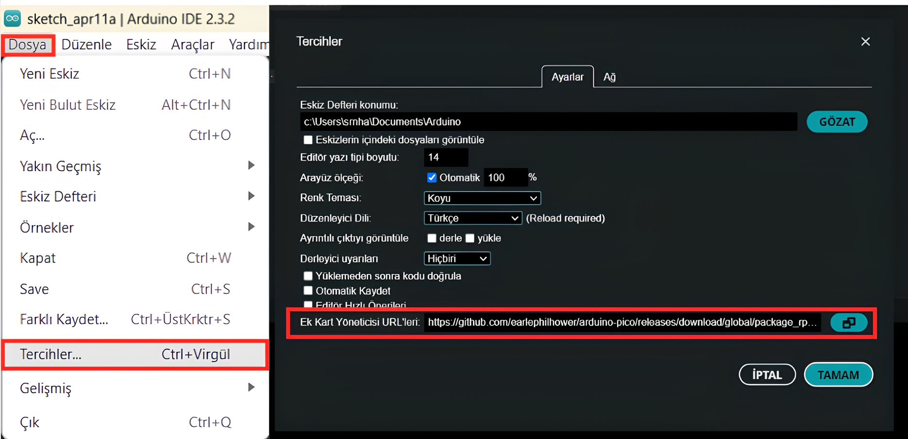Expand the Örnekler submenu
This screenshot has width=908, height=439.
[135, 227]
